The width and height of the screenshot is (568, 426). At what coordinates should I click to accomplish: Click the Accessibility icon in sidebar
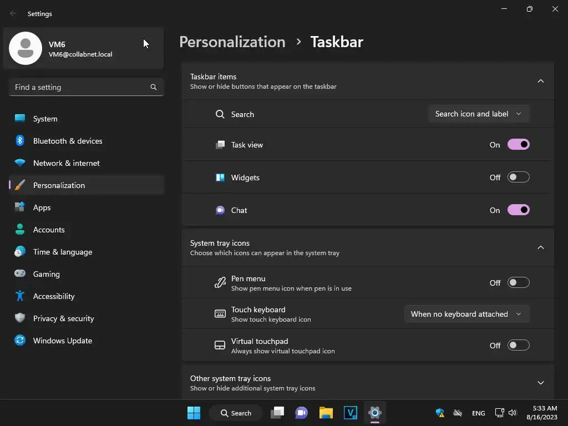[20, 296]
